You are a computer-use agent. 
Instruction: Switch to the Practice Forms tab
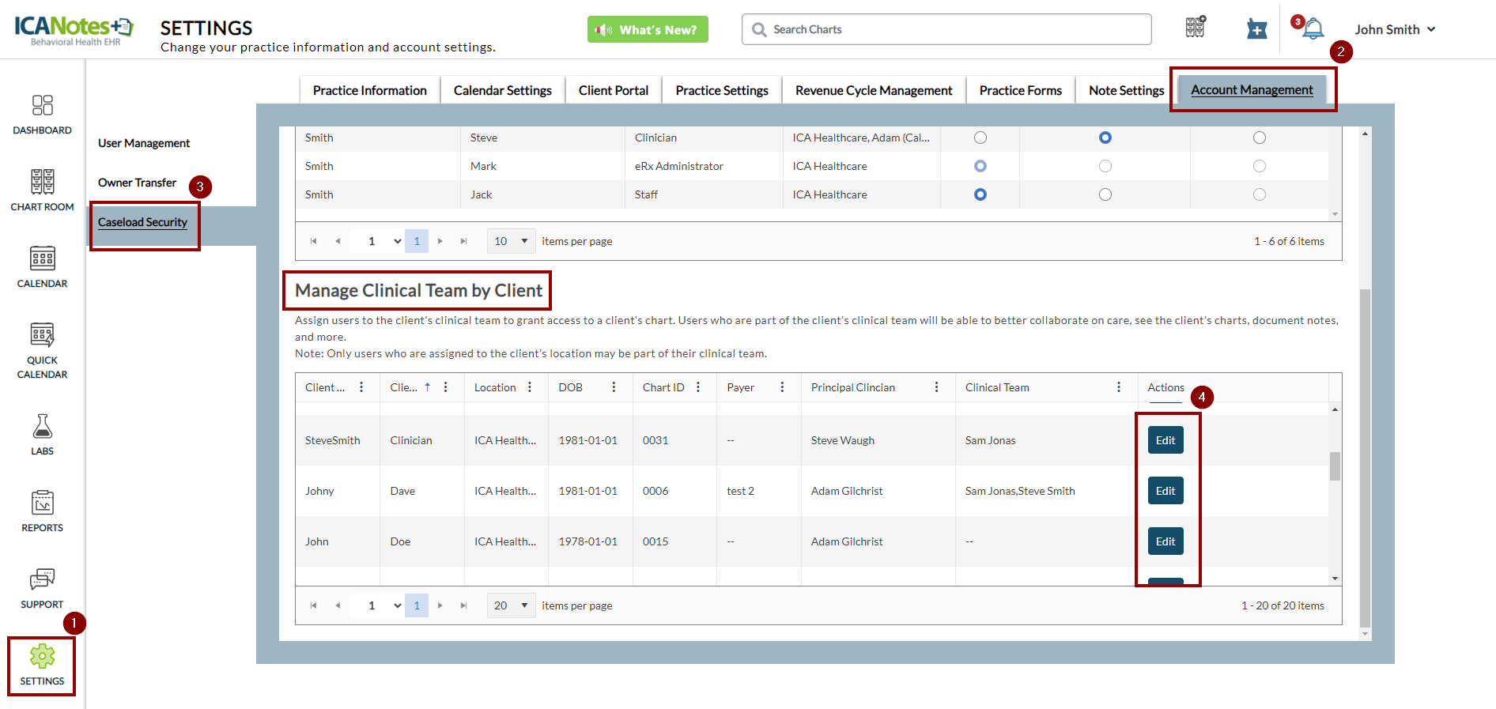[x=1020, y=90]
